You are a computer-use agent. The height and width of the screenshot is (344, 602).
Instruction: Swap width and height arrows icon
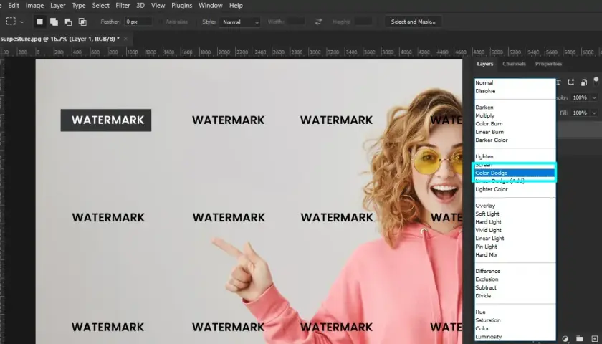318,22
